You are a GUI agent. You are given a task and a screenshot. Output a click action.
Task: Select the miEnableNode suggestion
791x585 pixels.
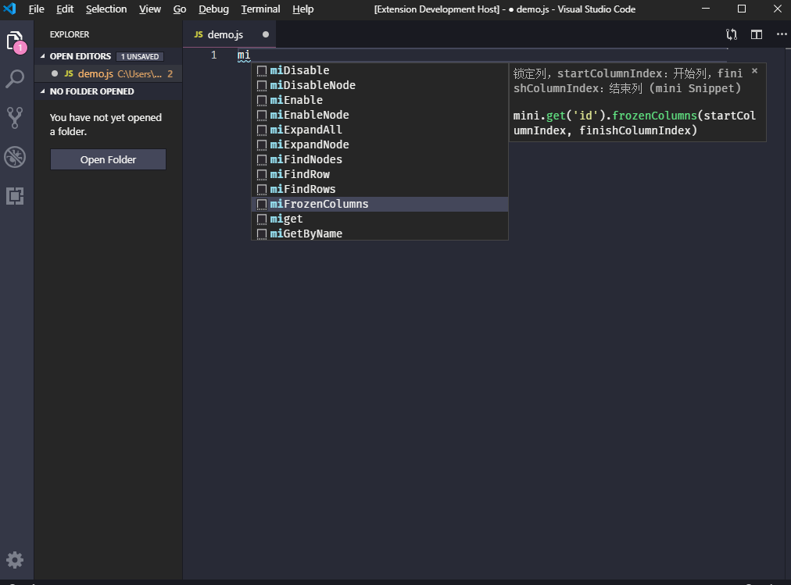(x=379, y=115)
